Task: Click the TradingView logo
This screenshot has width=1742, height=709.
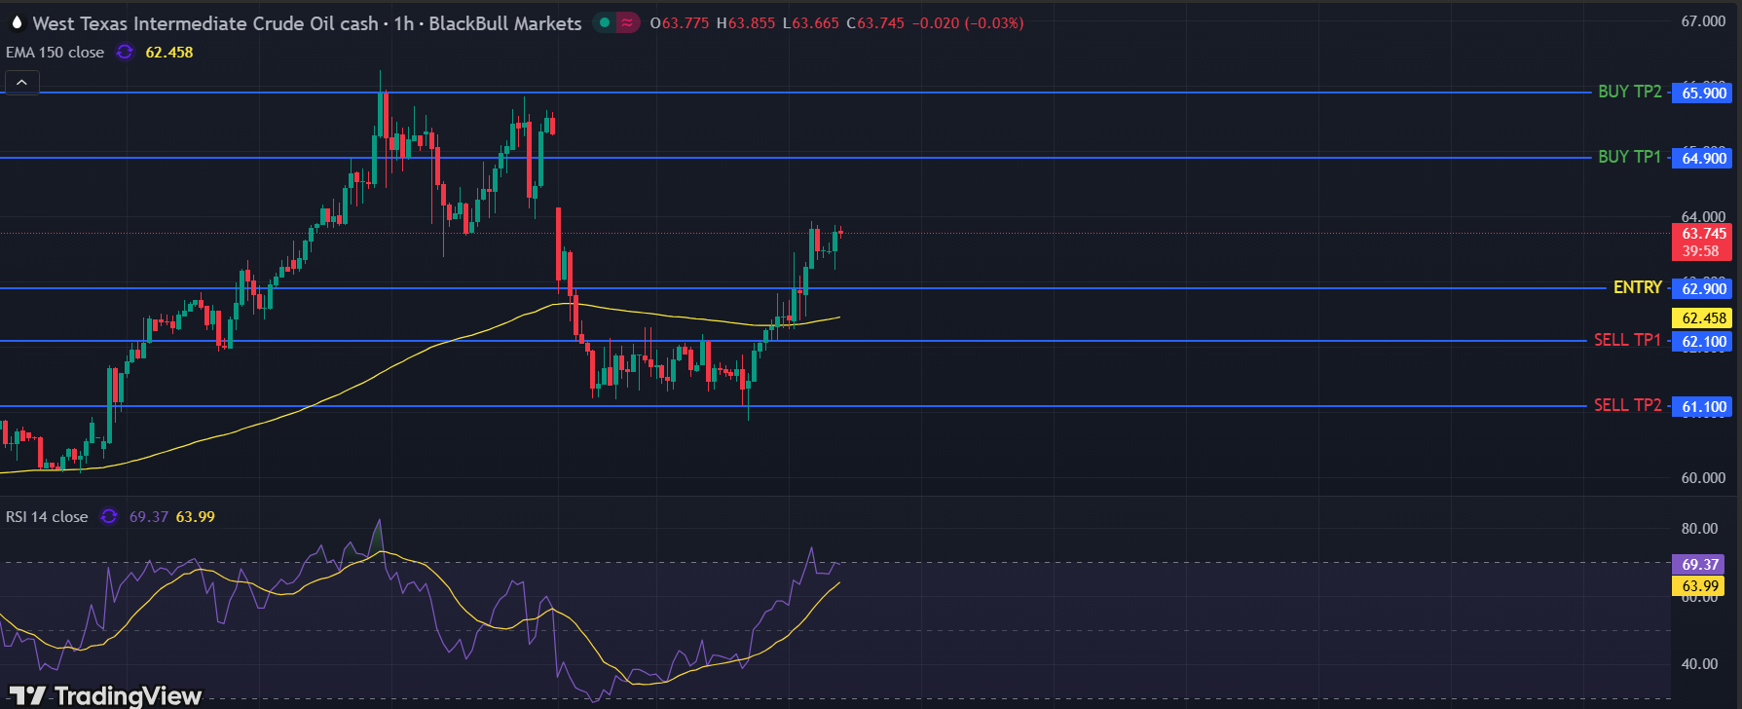Action: 106,695
